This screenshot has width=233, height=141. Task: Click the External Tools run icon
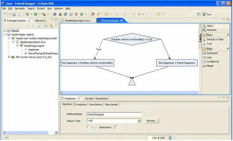[44, 14]
